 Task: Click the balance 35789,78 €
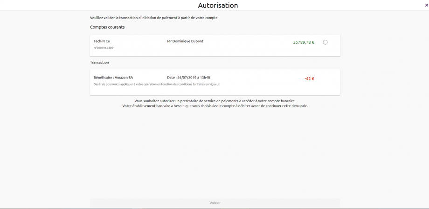point(304,42)
